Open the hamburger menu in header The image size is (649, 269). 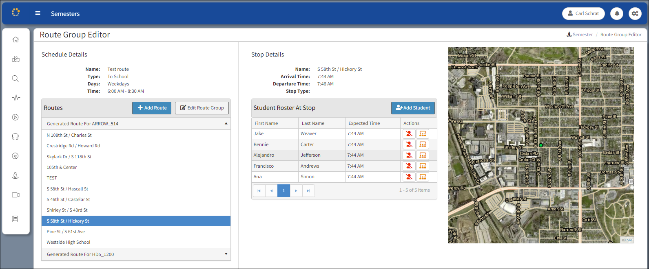(x=38, y=13)
